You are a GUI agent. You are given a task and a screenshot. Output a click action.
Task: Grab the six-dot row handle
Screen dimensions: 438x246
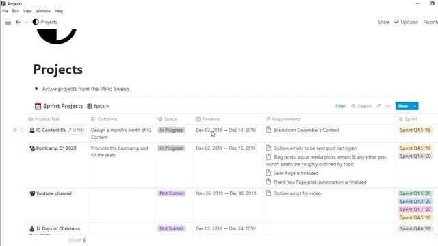(x=22, y=130)
